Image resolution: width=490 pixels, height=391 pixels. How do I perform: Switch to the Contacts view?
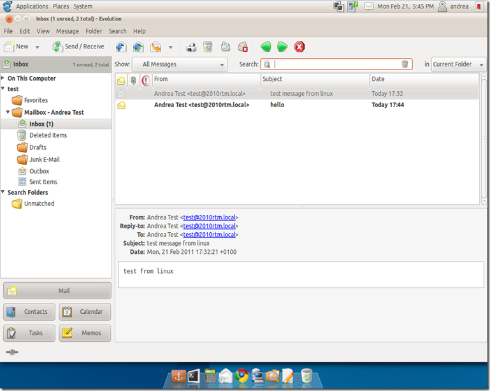[x=29, y=312]
